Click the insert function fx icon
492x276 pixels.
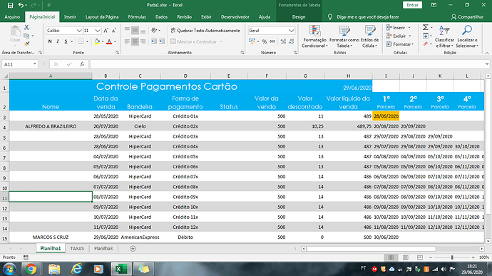pos(82,64)
